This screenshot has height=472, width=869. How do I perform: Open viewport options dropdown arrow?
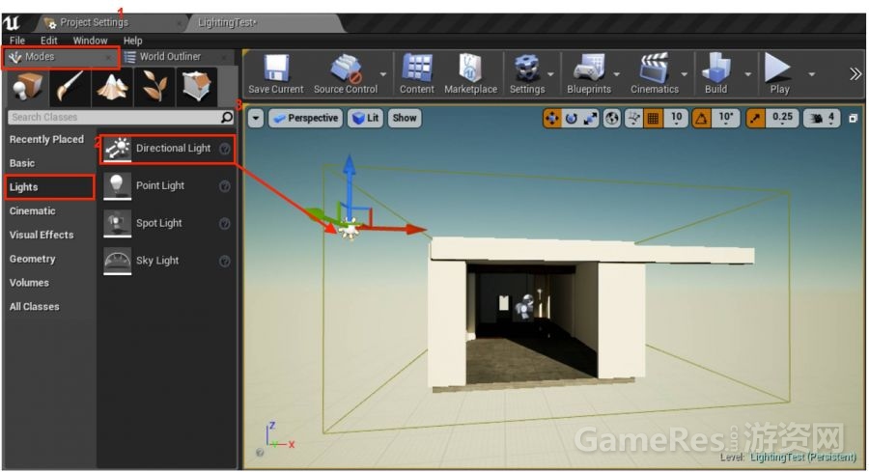256,118
